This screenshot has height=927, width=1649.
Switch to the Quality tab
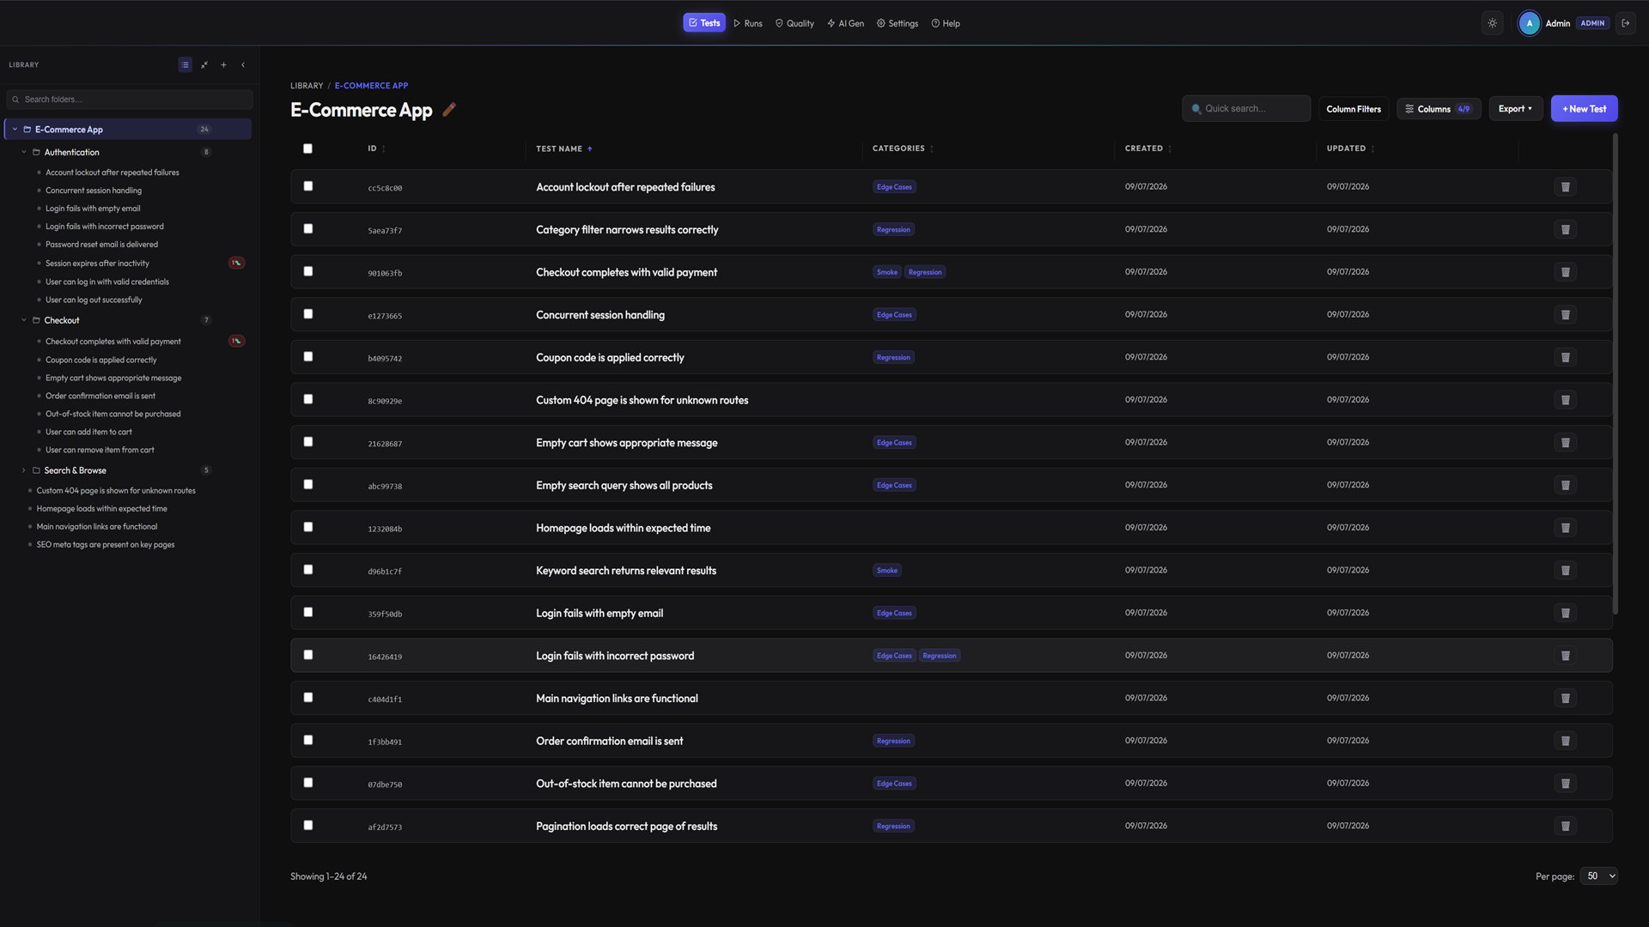tap(794, 23)
